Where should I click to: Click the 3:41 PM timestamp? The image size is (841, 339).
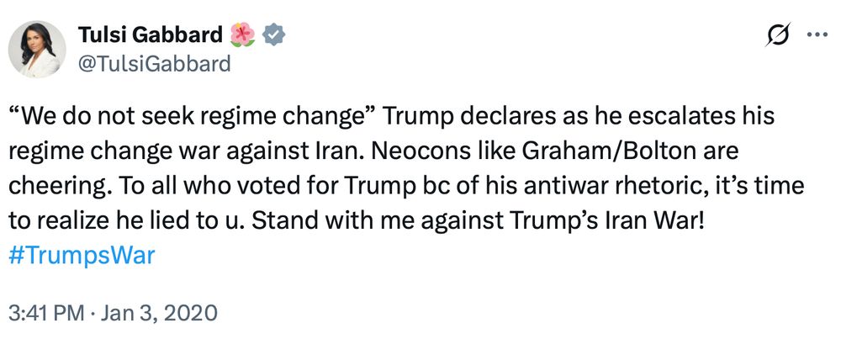pyautogui.click(x=45, y=313)
